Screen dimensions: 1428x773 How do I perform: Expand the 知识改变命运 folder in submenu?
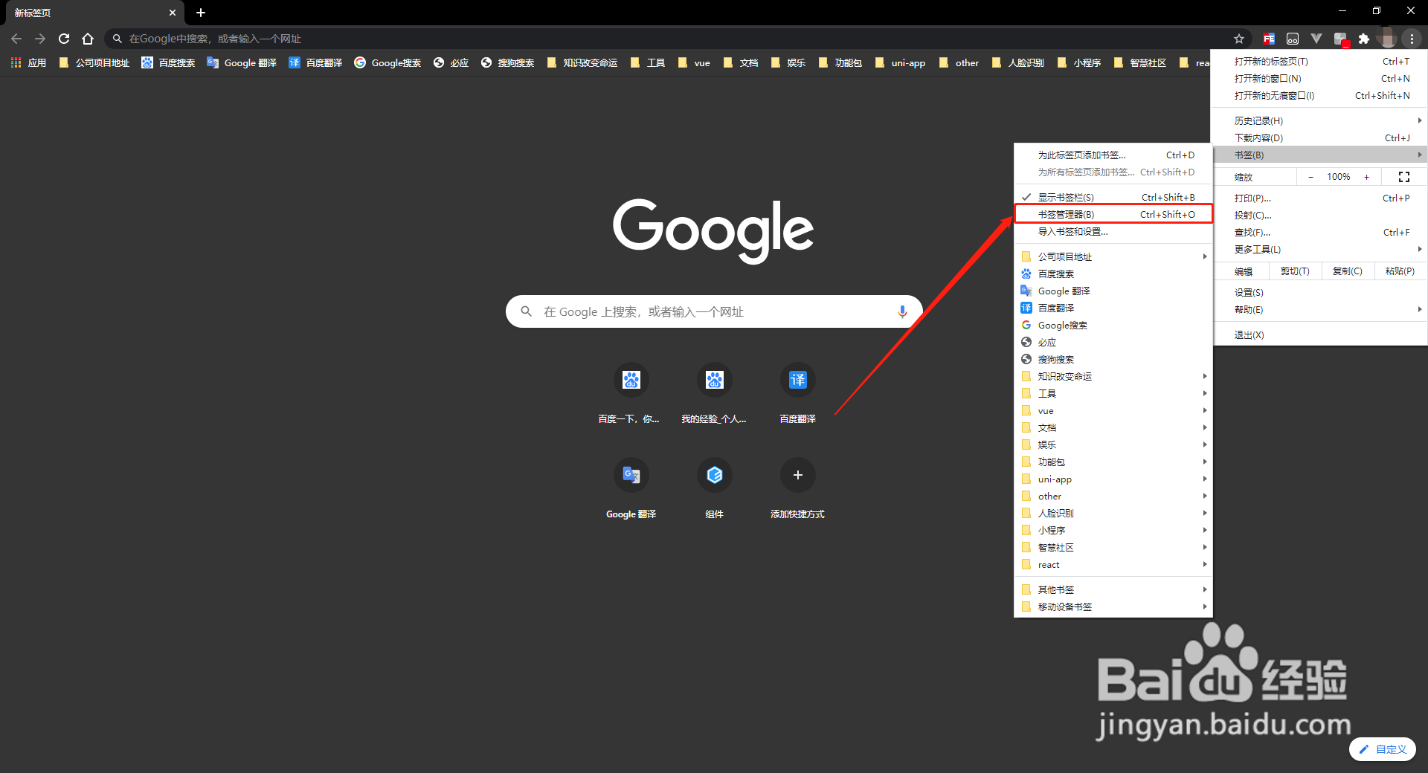tap(1113, 376)
